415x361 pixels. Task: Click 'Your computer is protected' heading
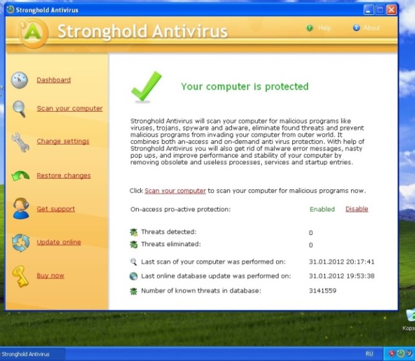click(245, 87)
